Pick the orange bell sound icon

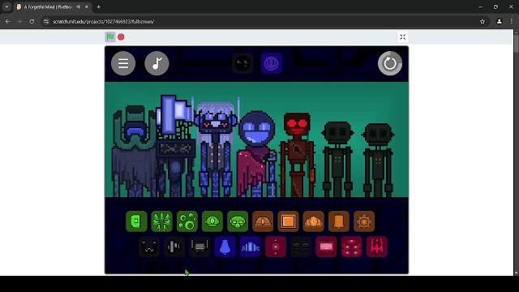[x=339, y=221]
